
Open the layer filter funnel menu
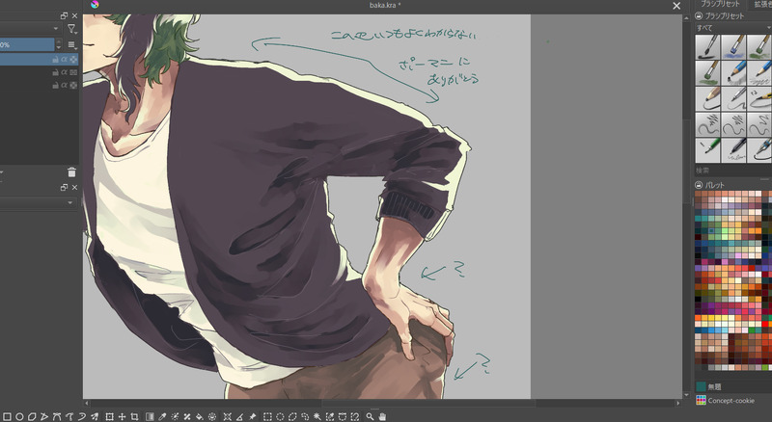click(x=71, y=29)
